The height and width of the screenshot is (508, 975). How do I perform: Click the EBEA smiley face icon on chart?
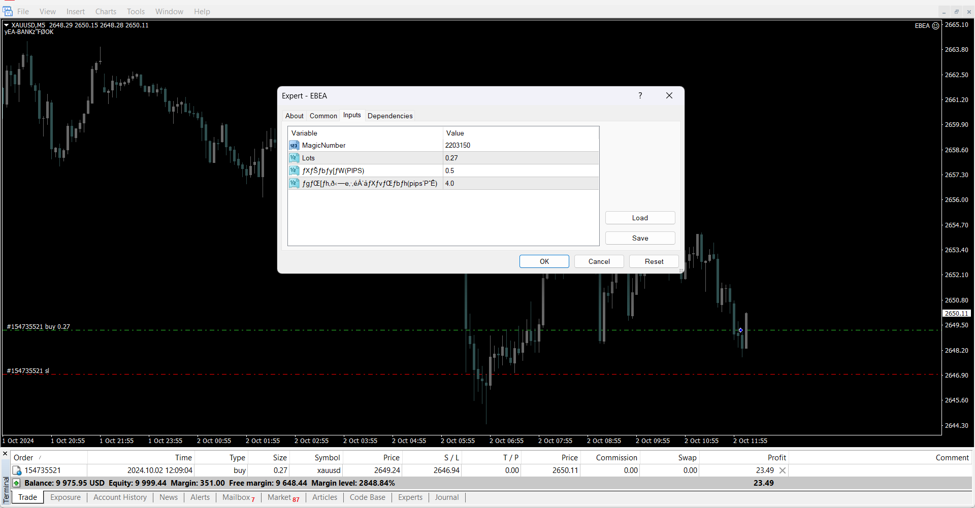point(935,26)
